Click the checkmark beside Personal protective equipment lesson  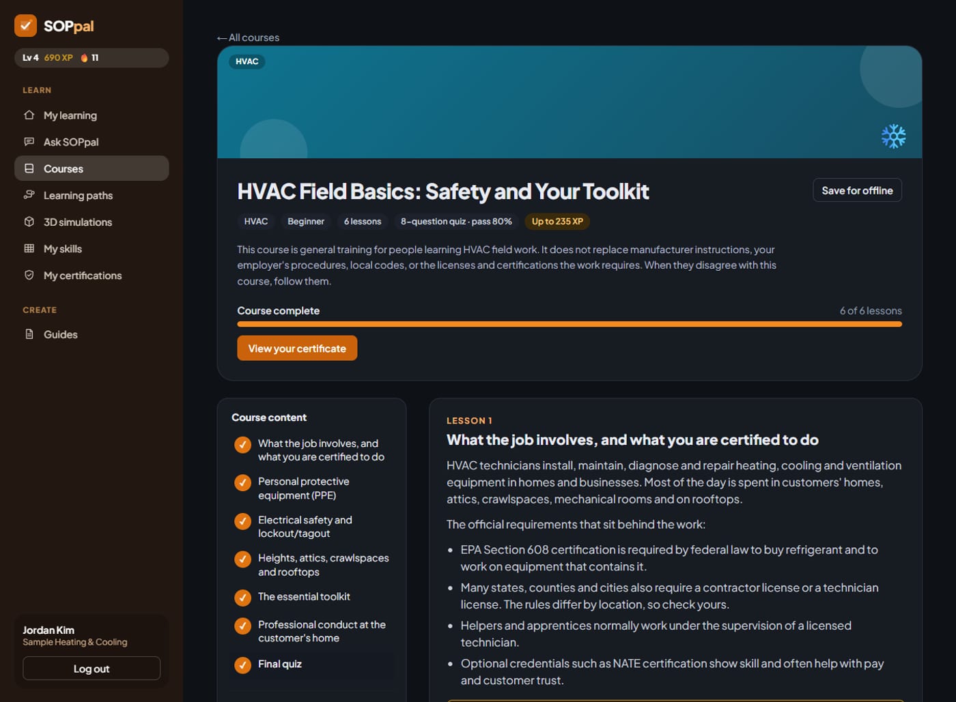pyautogui.click(x=242, y=482)
